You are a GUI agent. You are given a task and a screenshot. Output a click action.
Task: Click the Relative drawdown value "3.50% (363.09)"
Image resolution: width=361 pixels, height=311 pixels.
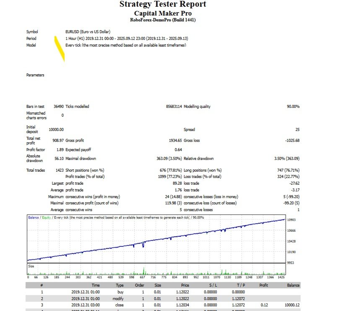click(287, 159)
